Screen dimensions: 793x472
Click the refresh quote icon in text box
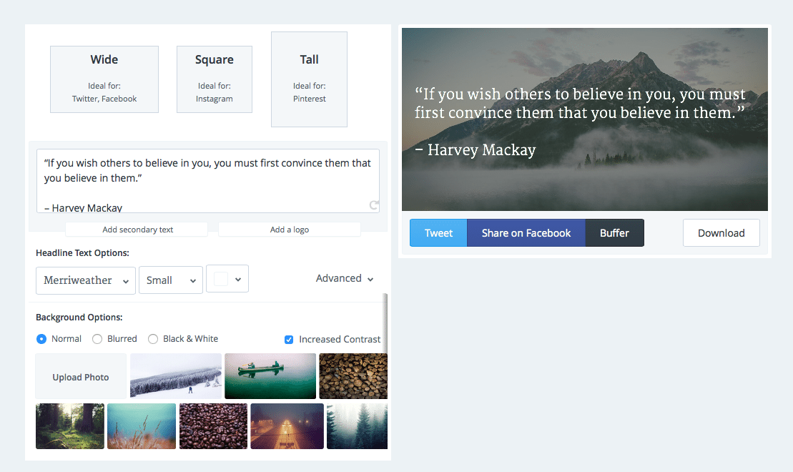click(x=373, y=205)
